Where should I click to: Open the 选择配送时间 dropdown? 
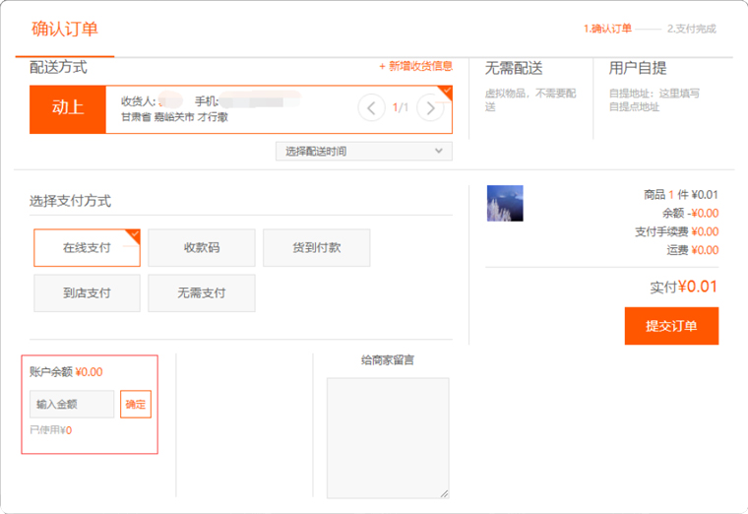364,151
